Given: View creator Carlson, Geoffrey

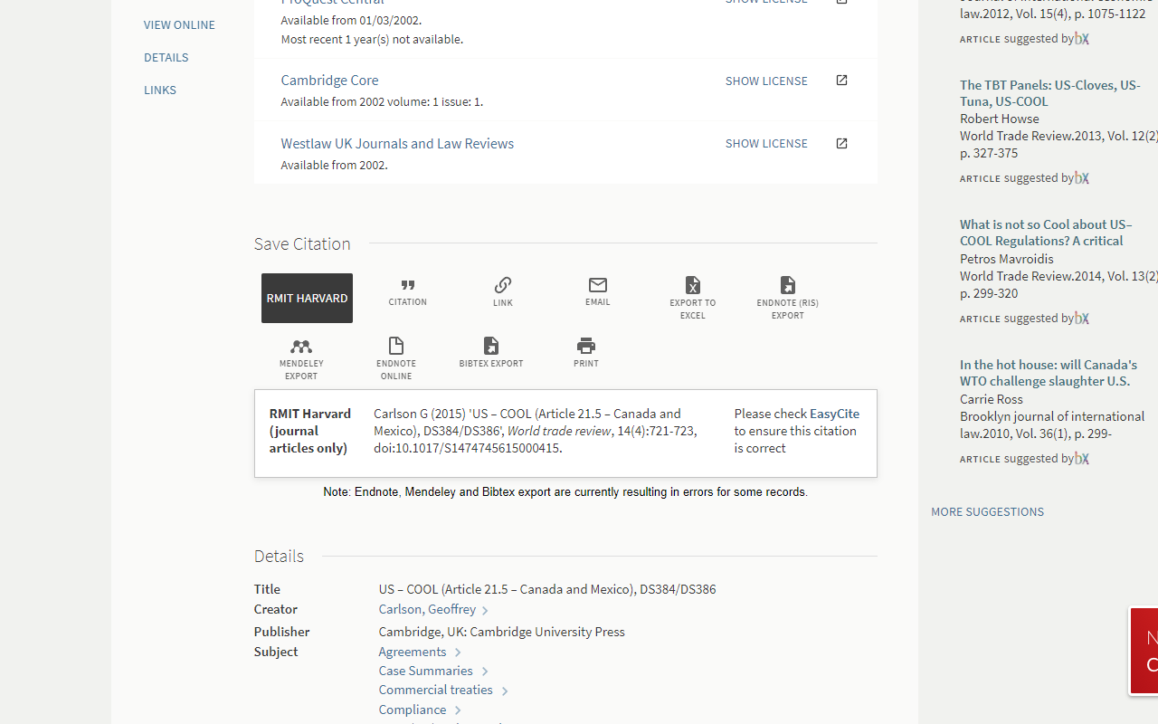Looking at the screenshot, I should click(x=428, y=609).
